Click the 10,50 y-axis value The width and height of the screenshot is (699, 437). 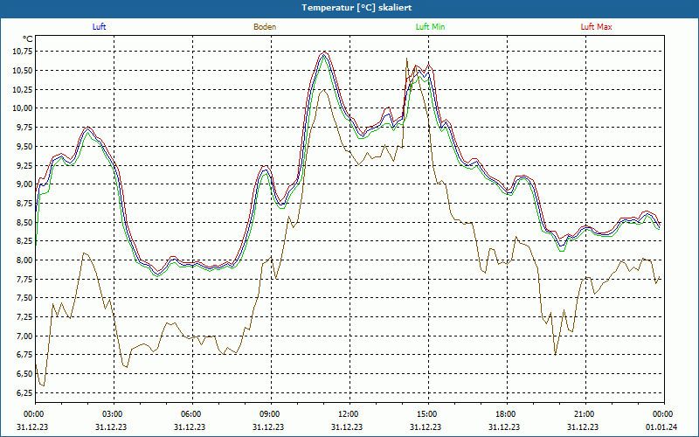tap(24, 71)
